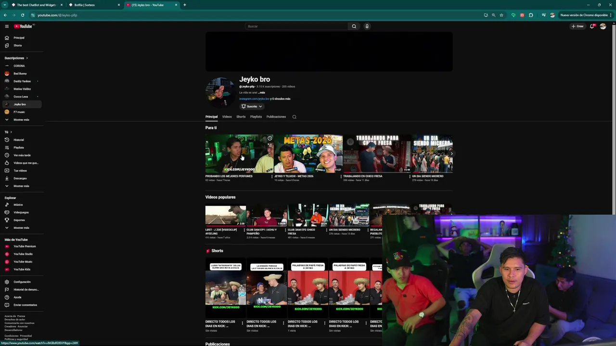The image size is (616, 346).
Task: Open the notifications bell
Action: tap(592, 26)
